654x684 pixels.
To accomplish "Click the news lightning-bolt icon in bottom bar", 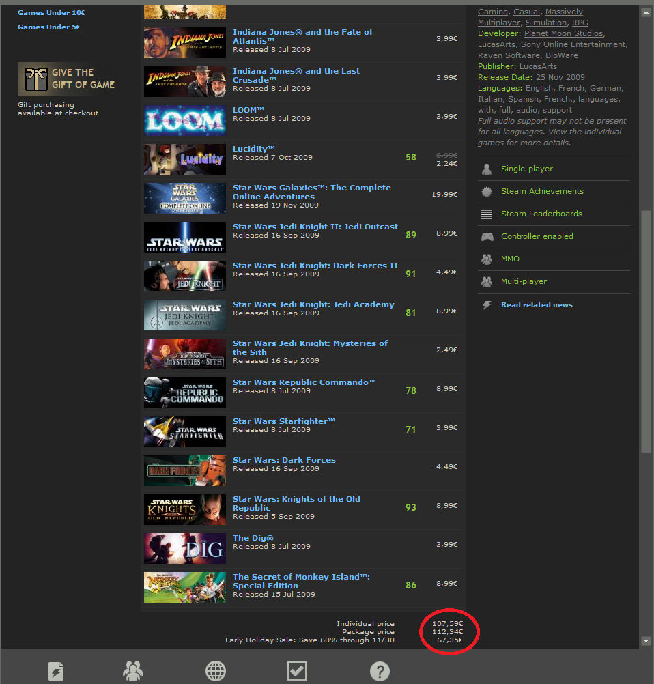I will [x=56, y=671].
